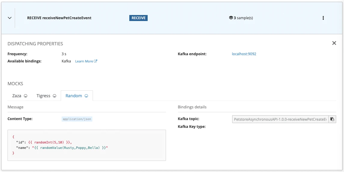
Task: Click the stacked layers samples icon
Action: tap(231, 18)
